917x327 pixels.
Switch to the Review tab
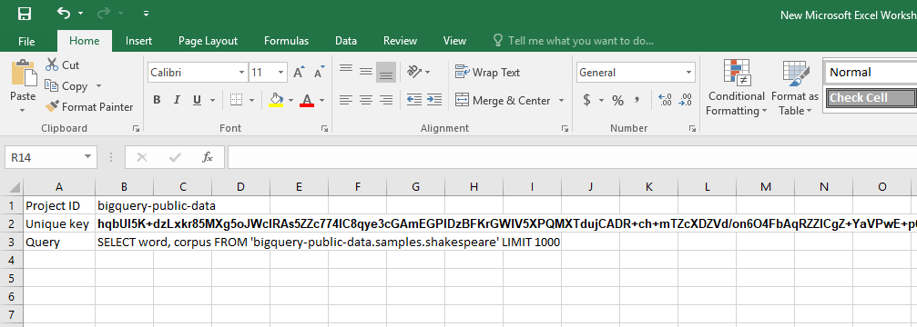(400, 41)
